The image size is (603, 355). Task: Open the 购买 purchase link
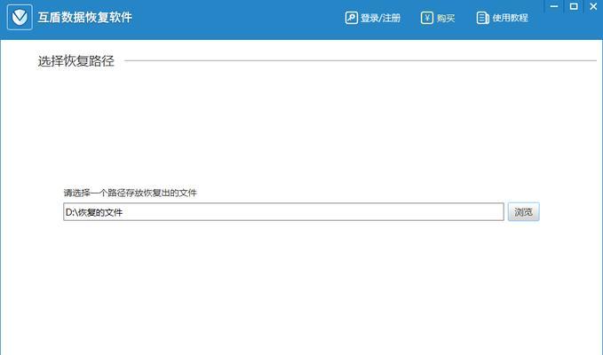coord(446,18)
